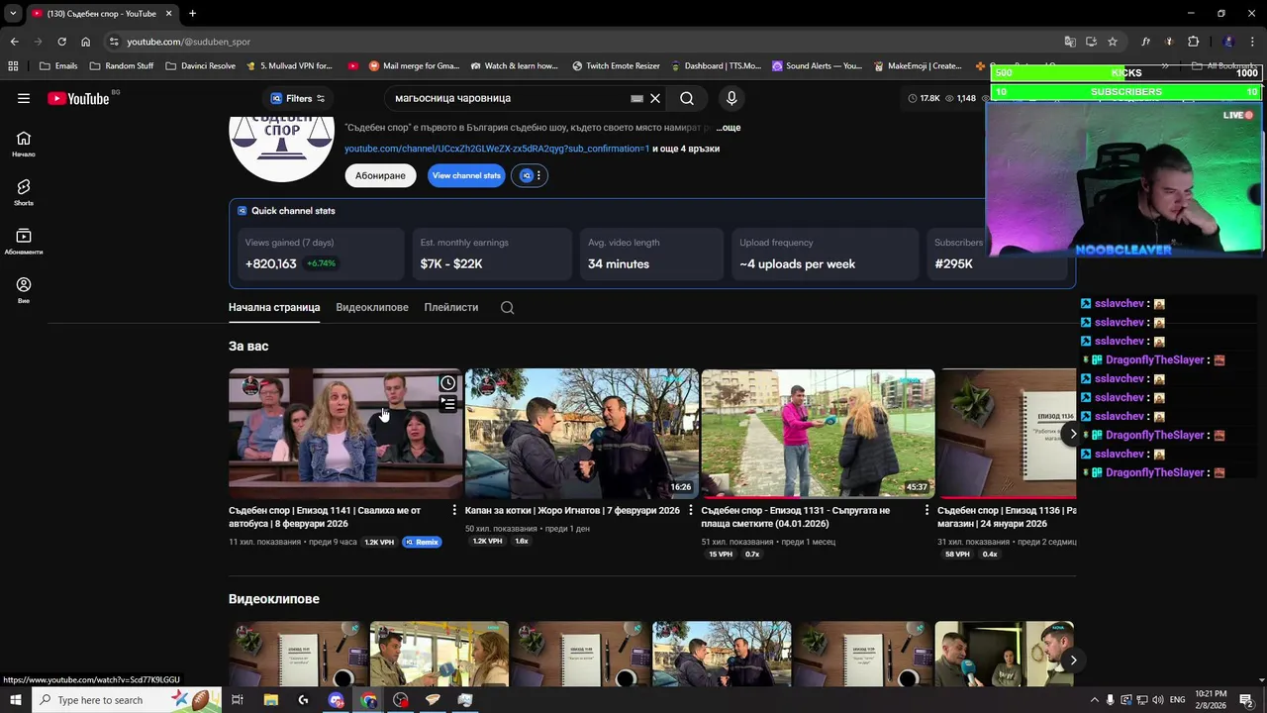Open the translate page icon

pos(1070,42)
